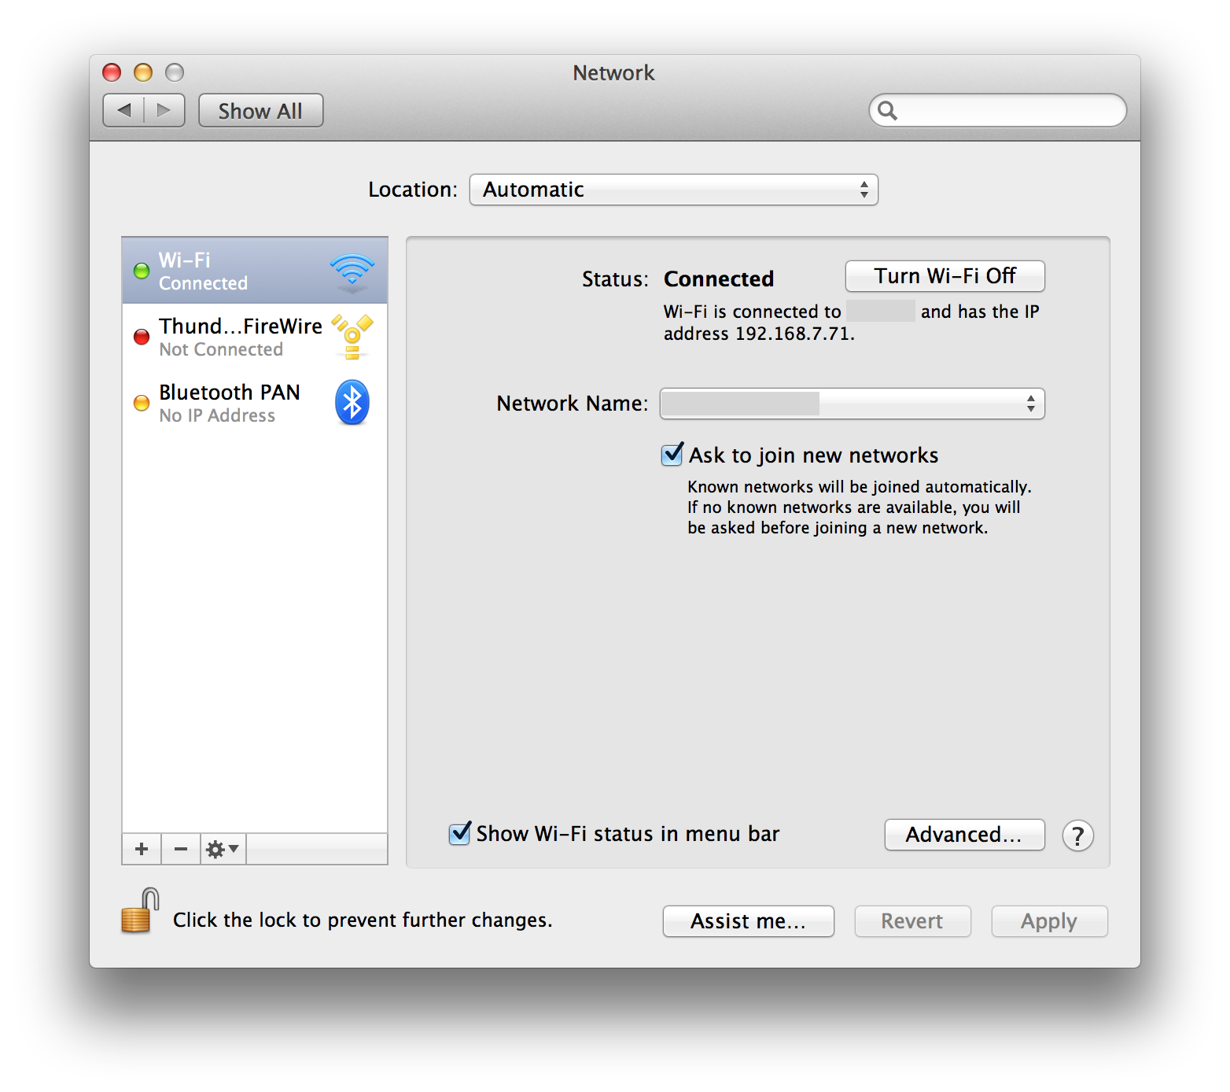
Task: Focus the search field
Action: (998, 110)
